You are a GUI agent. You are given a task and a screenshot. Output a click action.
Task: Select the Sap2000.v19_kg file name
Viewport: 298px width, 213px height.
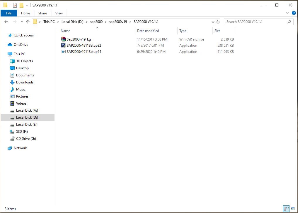(x=79, y=39)
